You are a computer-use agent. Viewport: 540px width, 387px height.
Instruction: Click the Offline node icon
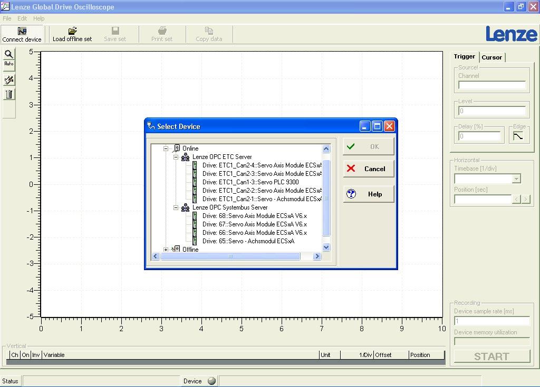pos(176,249)
